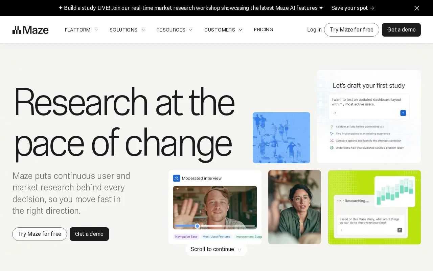Expand the Customers menu chevron
Image resolution: width=433 pixels, height=271 pixels.
tap(241, 30)
